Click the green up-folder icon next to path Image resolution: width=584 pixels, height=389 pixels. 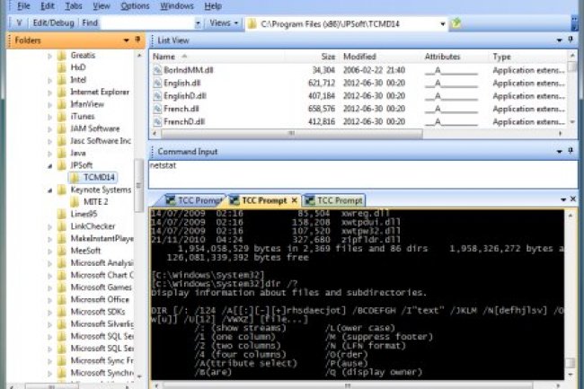pyautogui.click(x=456, y=23)
